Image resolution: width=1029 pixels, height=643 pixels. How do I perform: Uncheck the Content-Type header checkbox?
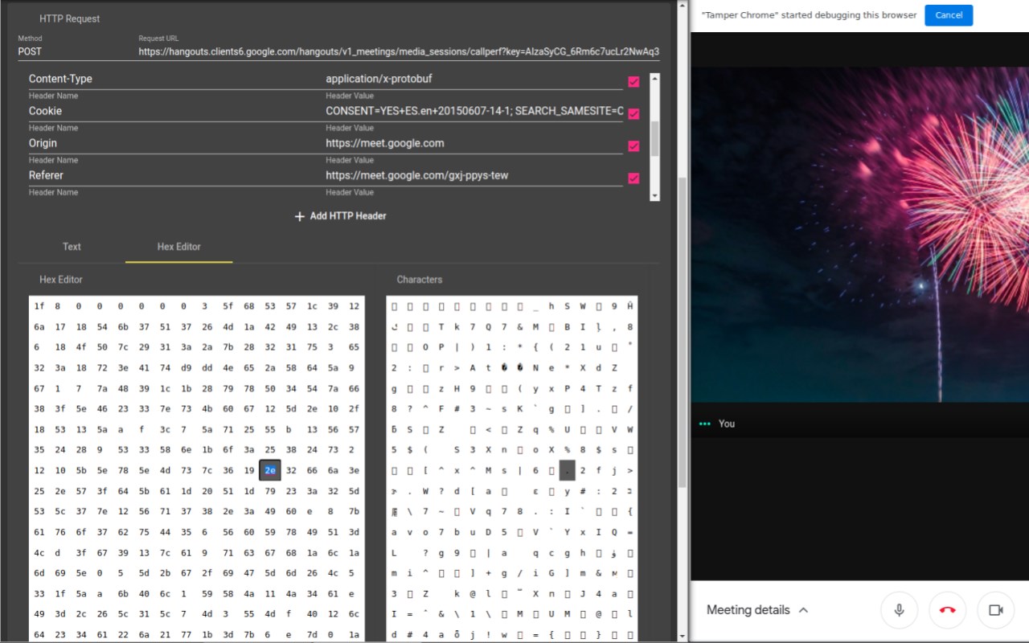[x=633, y=81]
